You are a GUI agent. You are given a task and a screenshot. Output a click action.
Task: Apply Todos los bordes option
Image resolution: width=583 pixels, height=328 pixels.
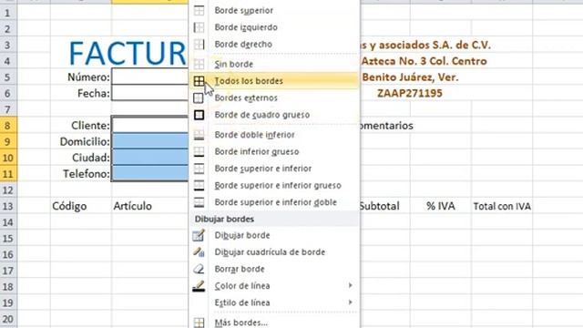[x=274, y=81]
